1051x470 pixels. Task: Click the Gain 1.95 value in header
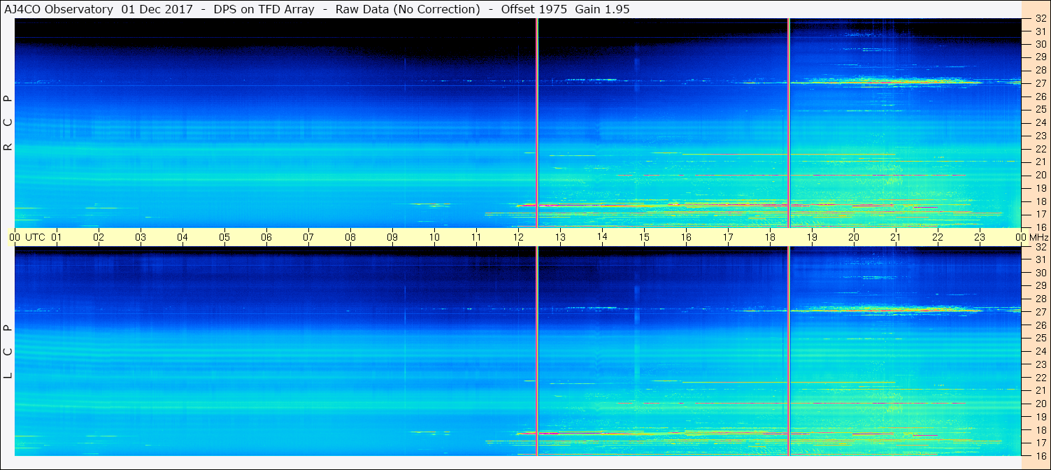point(603,9)
